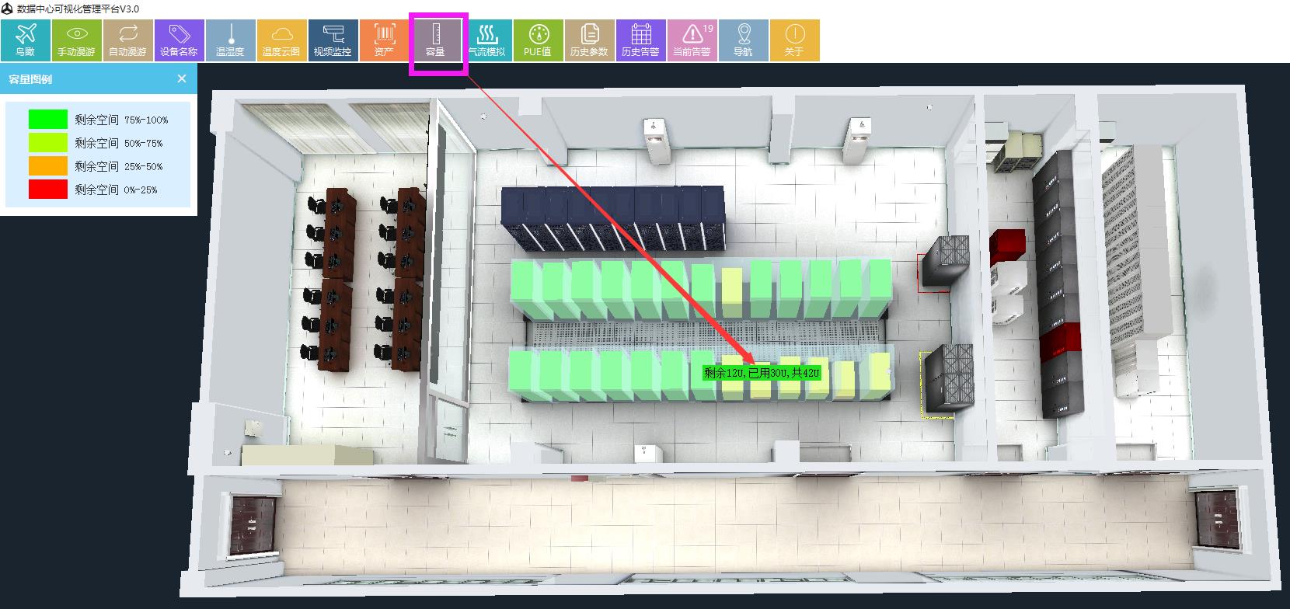Open the 导航 navigation tool
This screenshot has width=1290, height=609.
click(x=743, y=40)
